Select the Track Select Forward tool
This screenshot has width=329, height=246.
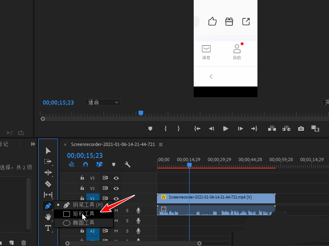48,162
